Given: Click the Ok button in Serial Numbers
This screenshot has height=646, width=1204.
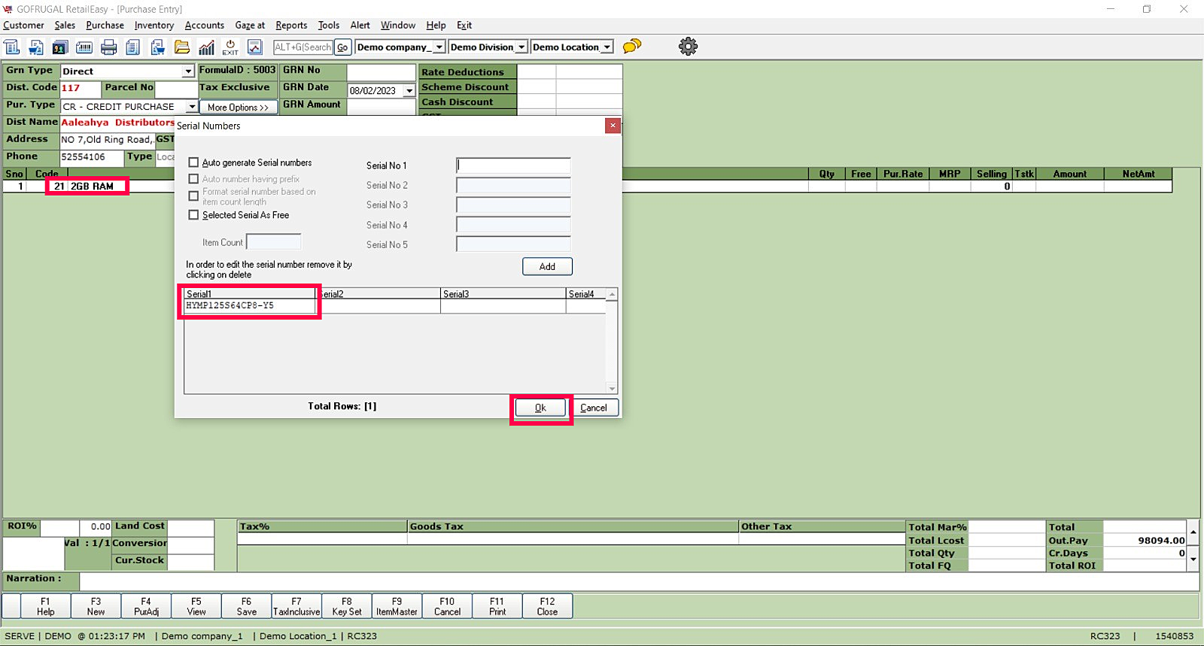Looking at the screenshot, I should 540,408.
